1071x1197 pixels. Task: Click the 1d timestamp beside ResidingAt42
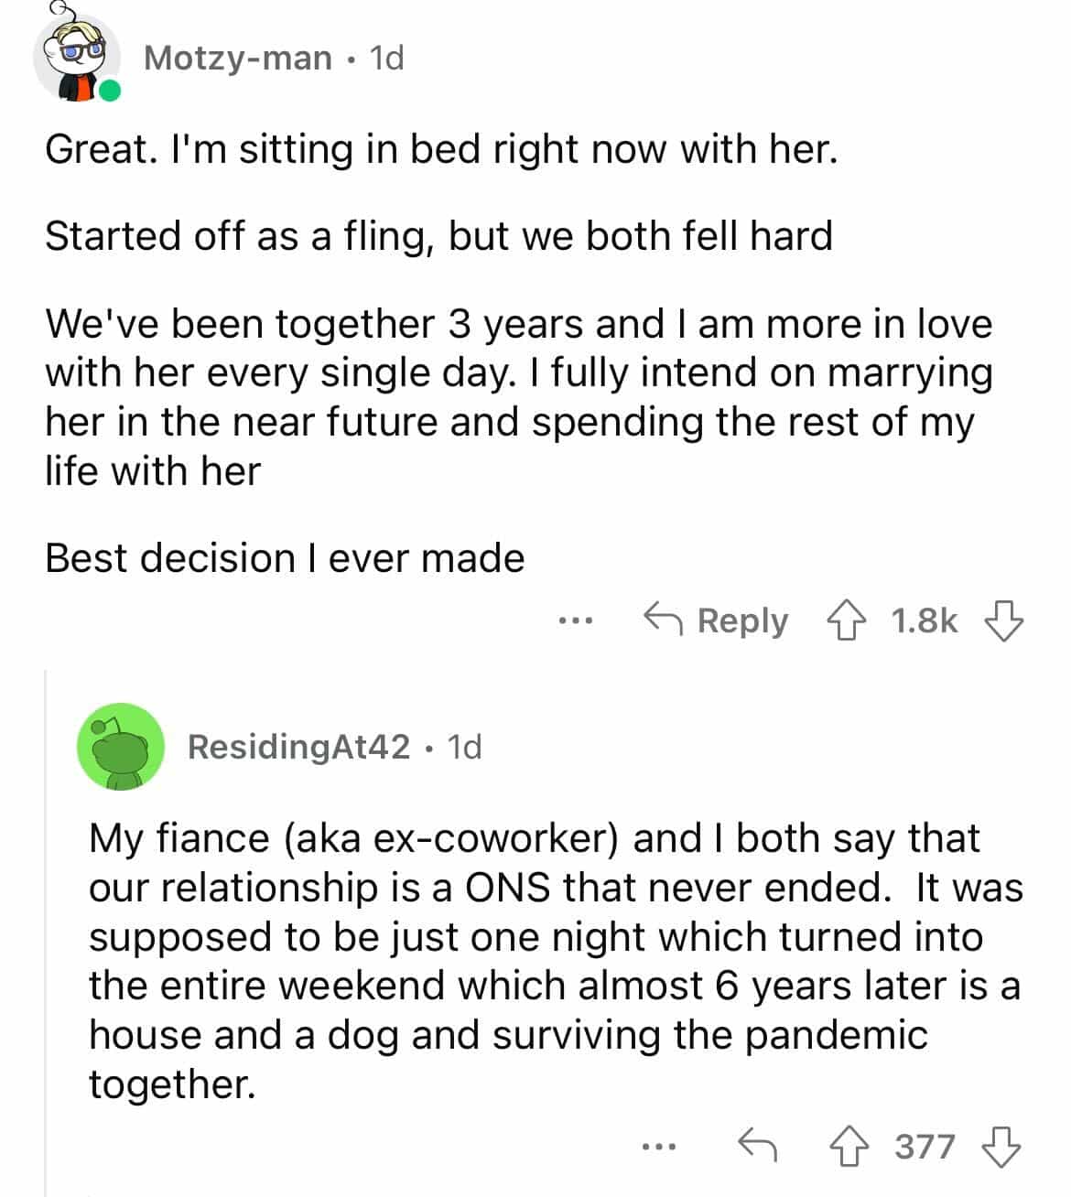click(x=463, y=748)
